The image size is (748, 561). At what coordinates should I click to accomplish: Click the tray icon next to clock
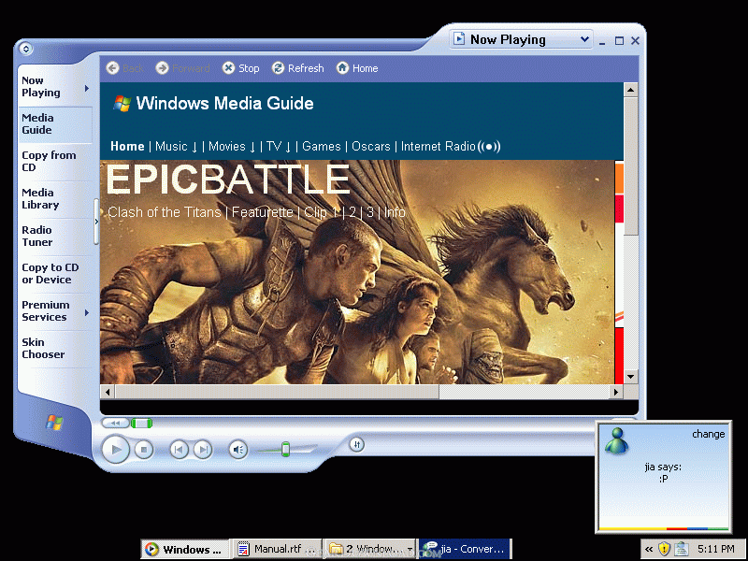click(682, 550)
